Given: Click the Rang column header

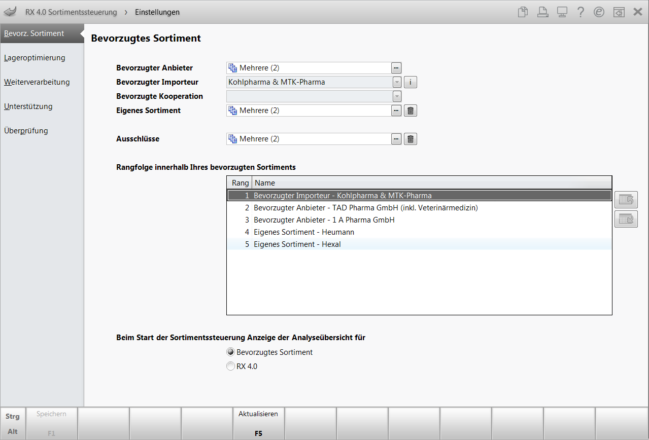Looking at the screenshot, I should [x=240, y=183].
